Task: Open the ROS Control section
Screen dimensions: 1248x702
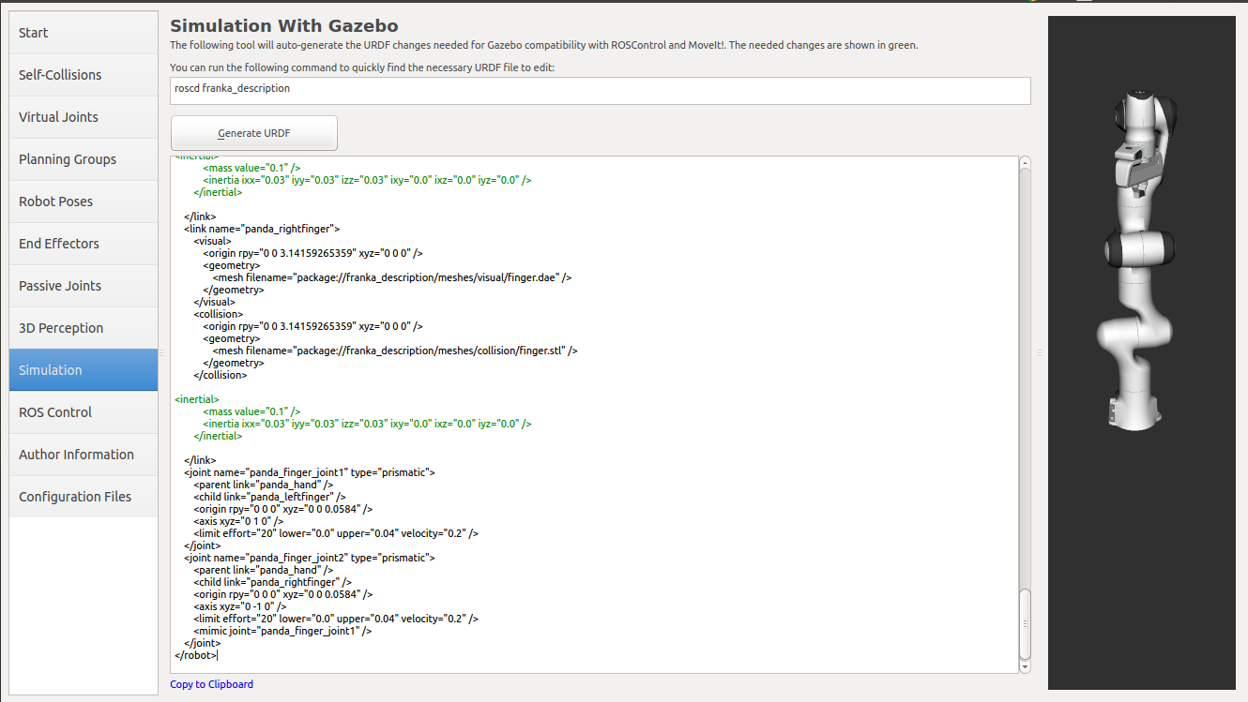Action: pos(84,412)
